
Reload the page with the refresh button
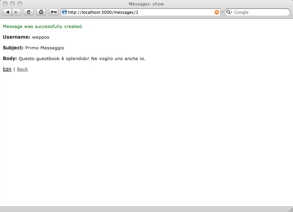tap(29, 12)
